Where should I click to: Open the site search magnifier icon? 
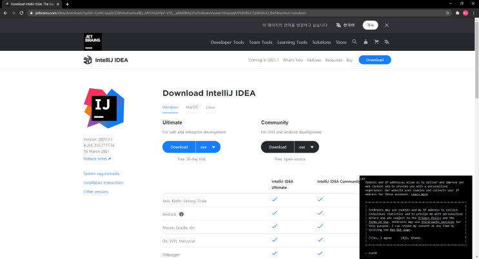tap(355, 42)
